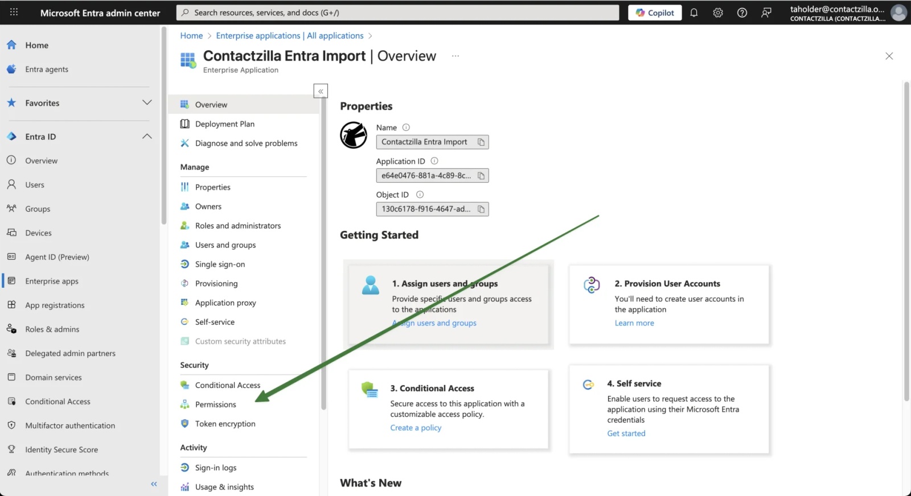Select Enterprise apps in sidebar

click(52, 281)
